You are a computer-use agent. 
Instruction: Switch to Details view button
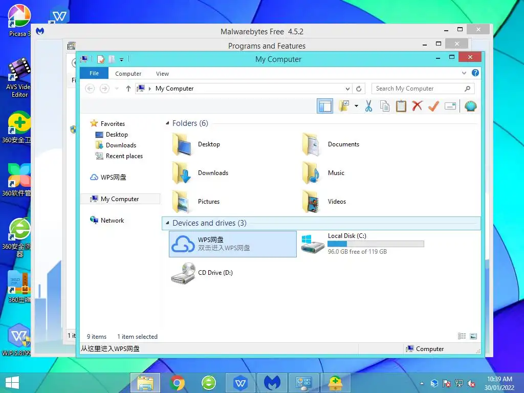click(462, 336)
